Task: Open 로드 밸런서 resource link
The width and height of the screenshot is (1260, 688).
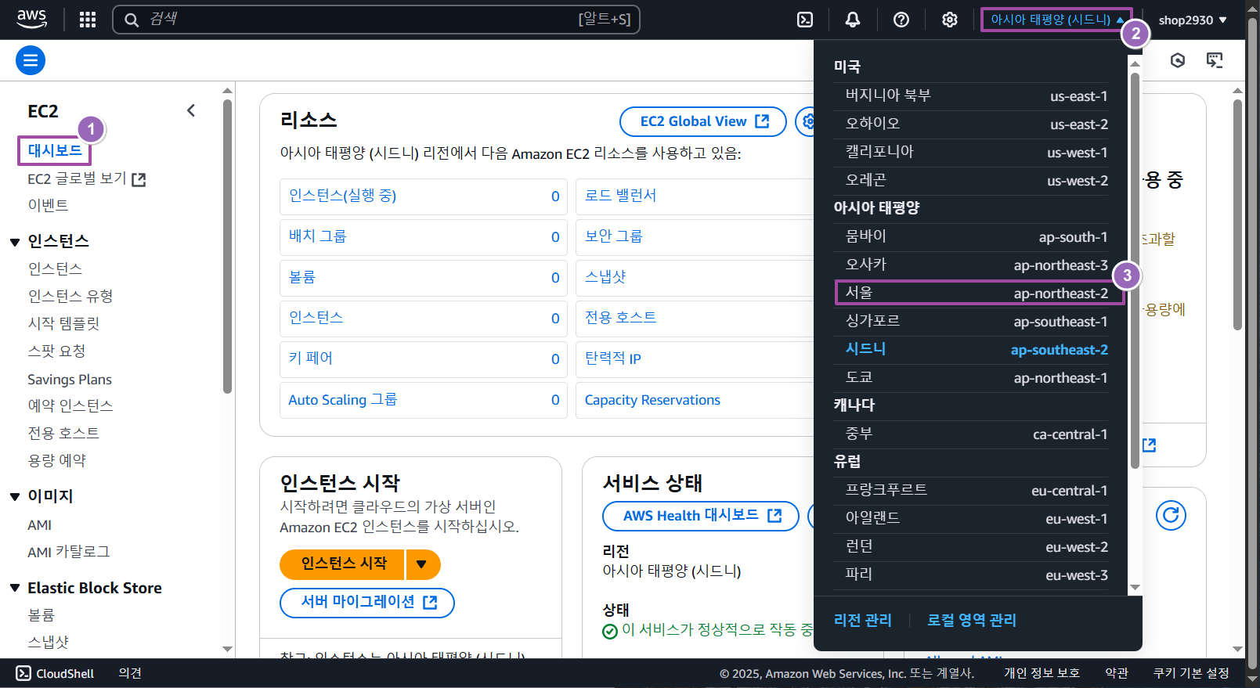Action: pos(620,196)
